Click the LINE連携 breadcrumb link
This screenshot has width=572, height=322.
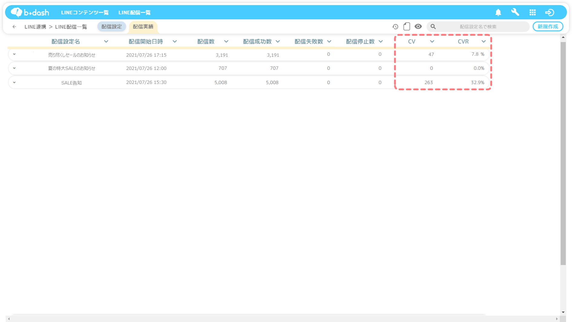35,27
